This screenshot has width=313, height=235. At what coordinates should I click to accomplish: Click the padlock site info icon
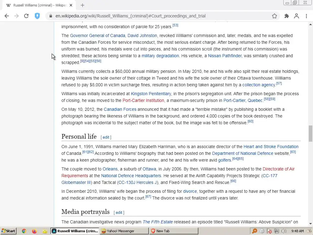[x=50, y=16]
